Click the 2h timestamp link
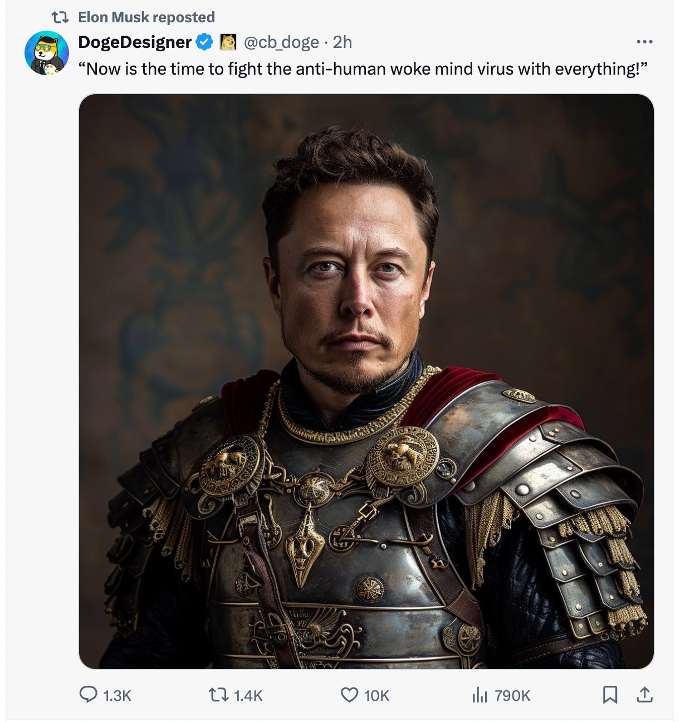 [342, 42]
